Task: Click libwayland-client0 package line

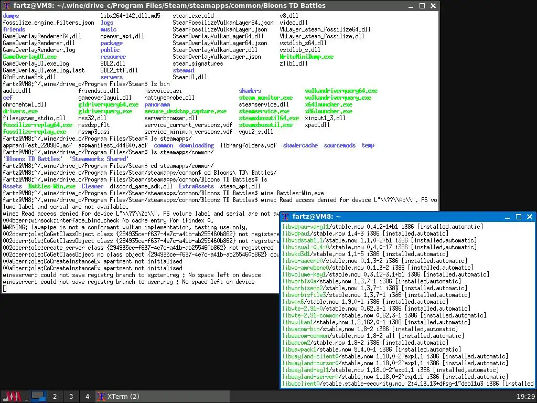Action: tap(395, 356)
